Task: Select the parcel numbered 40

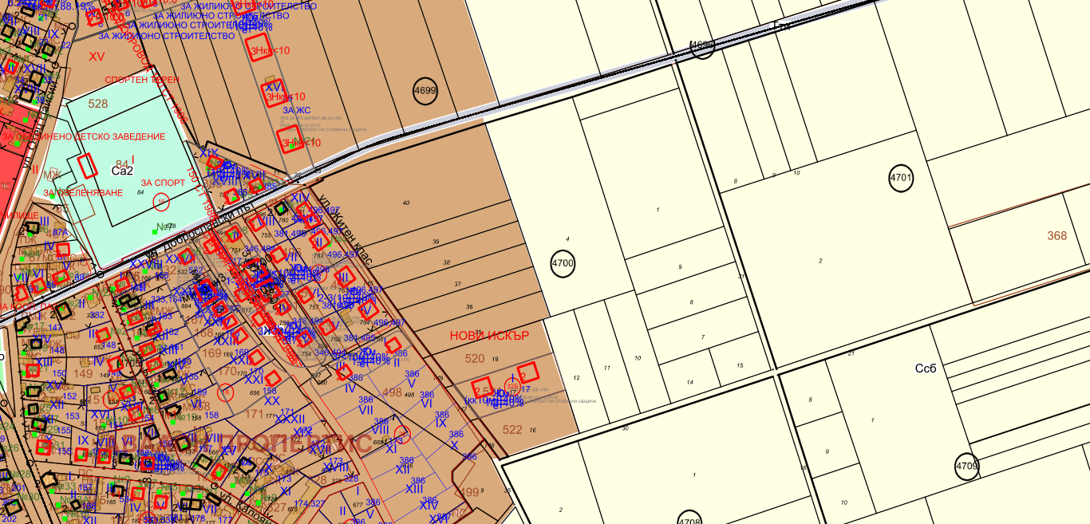Action: point(405,203)
